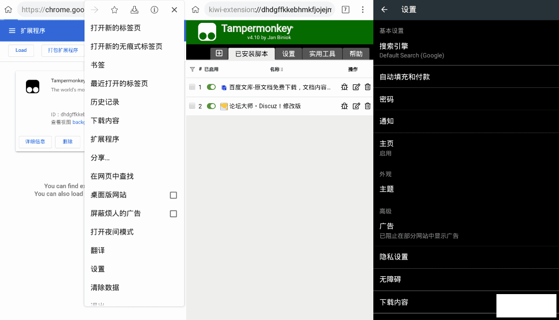Open 历史记录 from the menu
The image size is (559, 320).
[x=134, y=102]
